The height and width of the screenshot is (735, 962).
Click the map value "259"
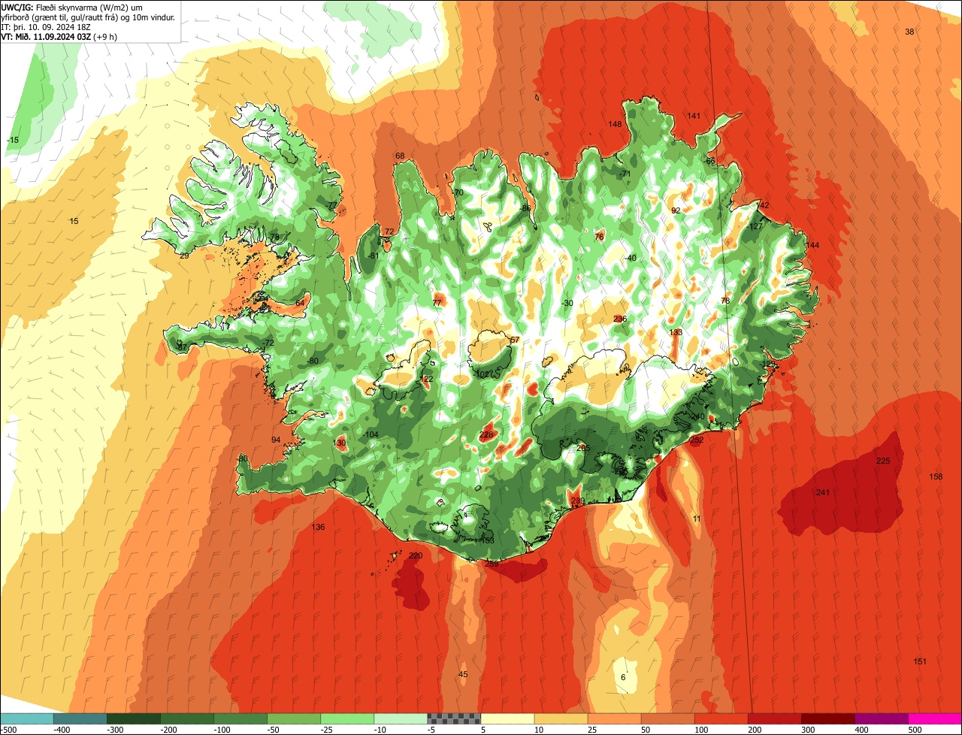point(492,564)
